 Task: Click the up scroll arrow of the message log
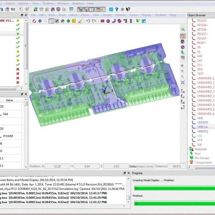tap(128, 178)
